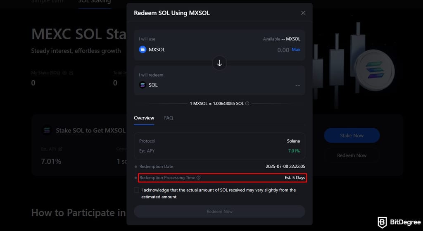Click the Redemption Date value 2025-07-08 22:22:05
The width and height of the screenshot is (423, 231).
tap(285, 167)
